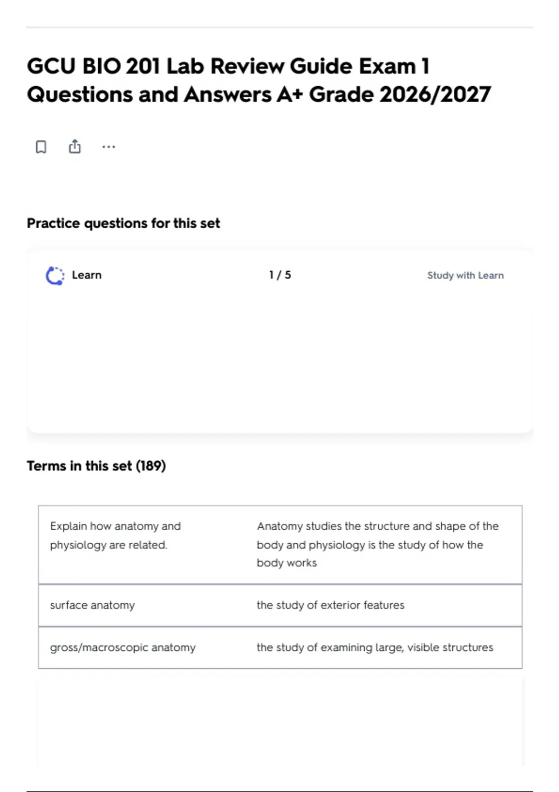Click the 2026/2027 text in the title

click(x=435, y=95)
